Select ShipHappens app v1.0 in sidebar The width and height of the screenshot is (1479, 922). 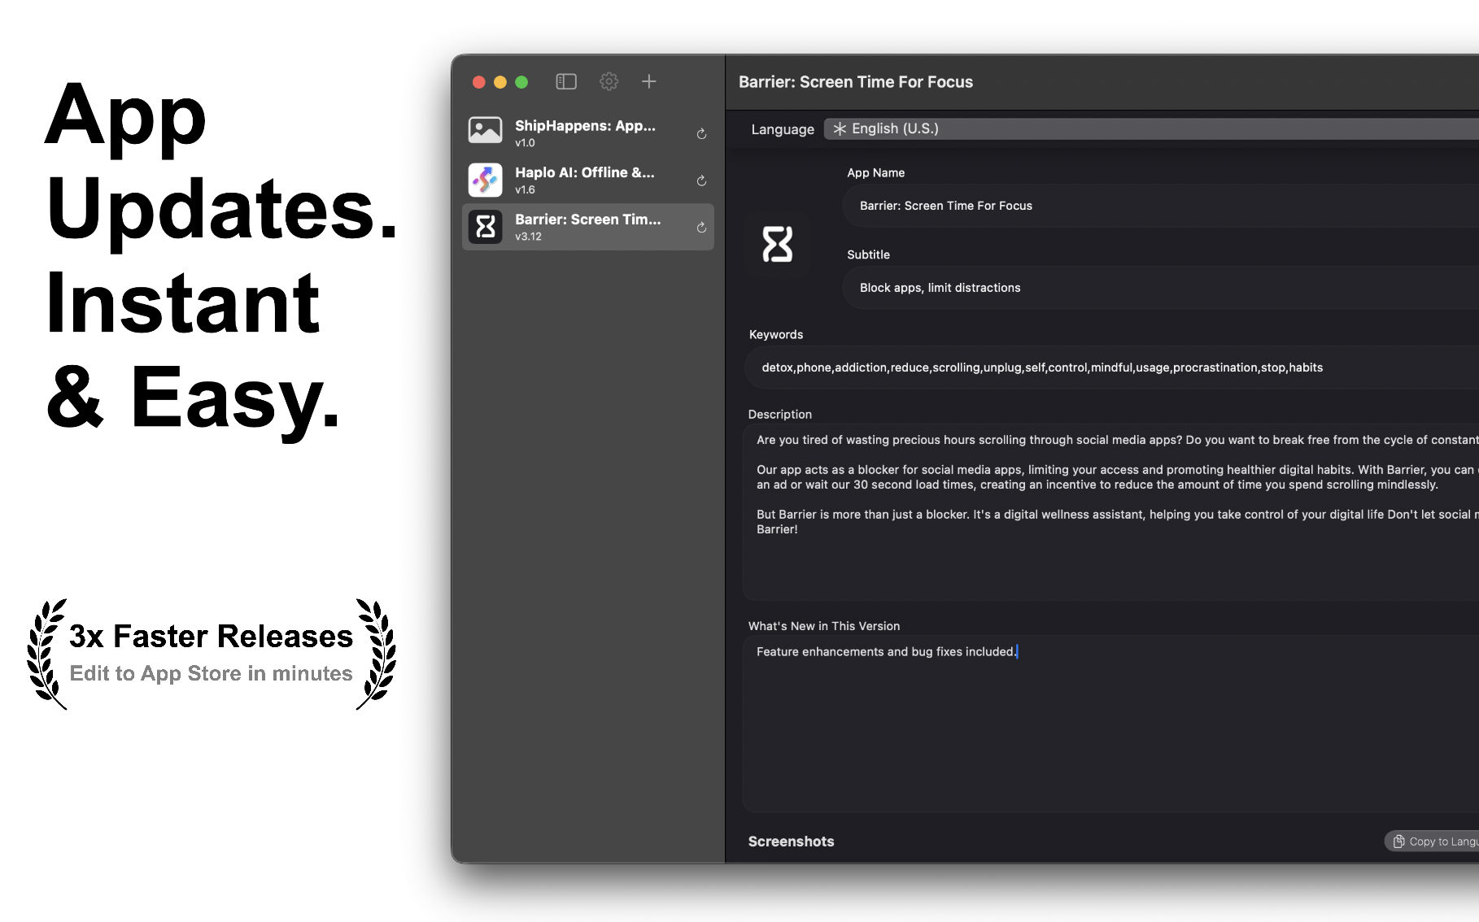[586, 133]
